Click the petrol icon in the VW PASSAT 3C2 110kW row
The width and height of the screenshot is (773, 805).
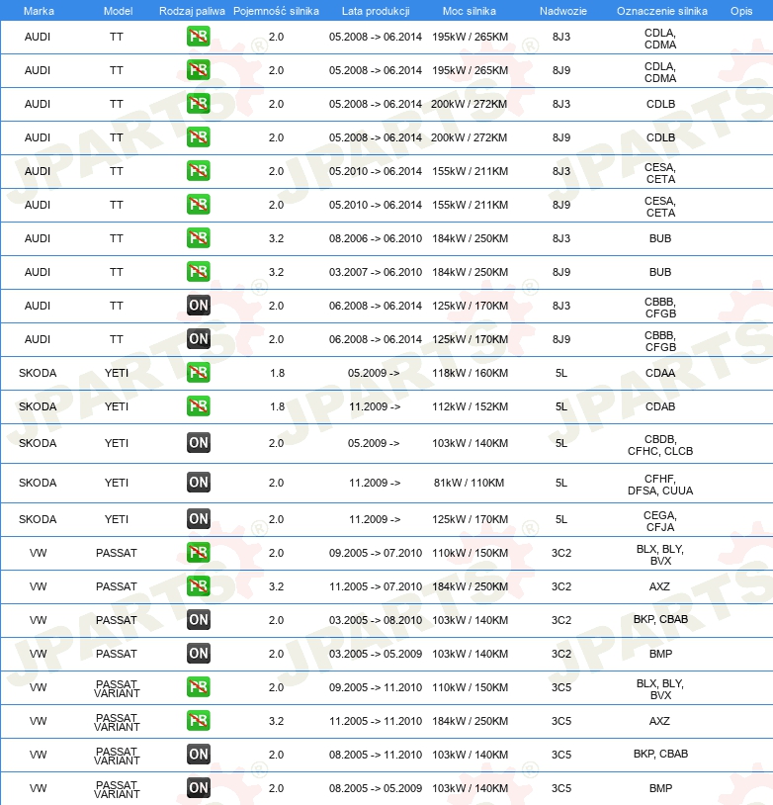pos(198,553)
